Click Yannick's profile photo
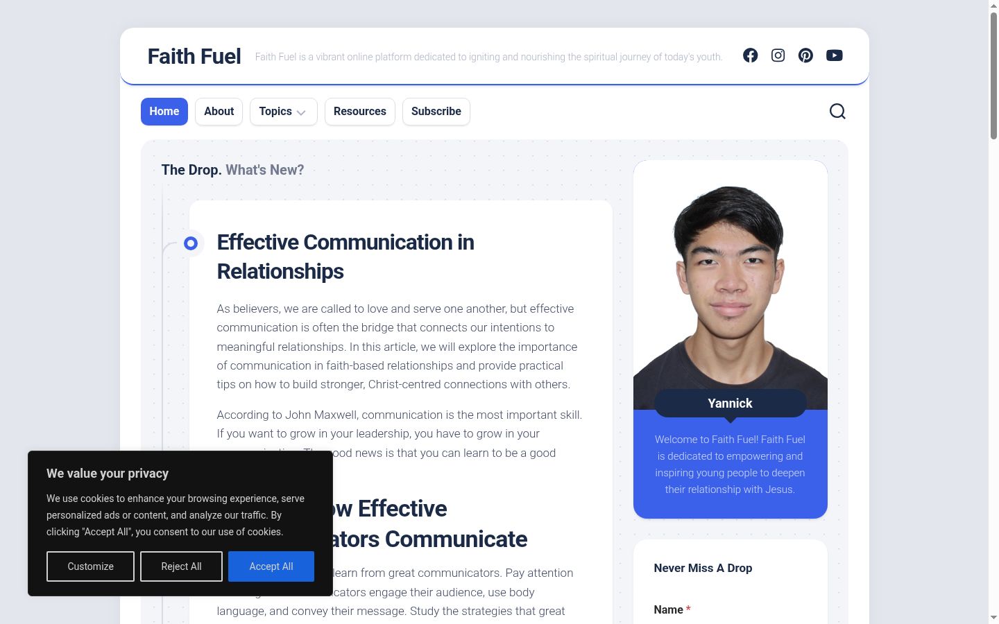Image resolution: width=999 pixels, height=624 pixels. click(731, 286)
